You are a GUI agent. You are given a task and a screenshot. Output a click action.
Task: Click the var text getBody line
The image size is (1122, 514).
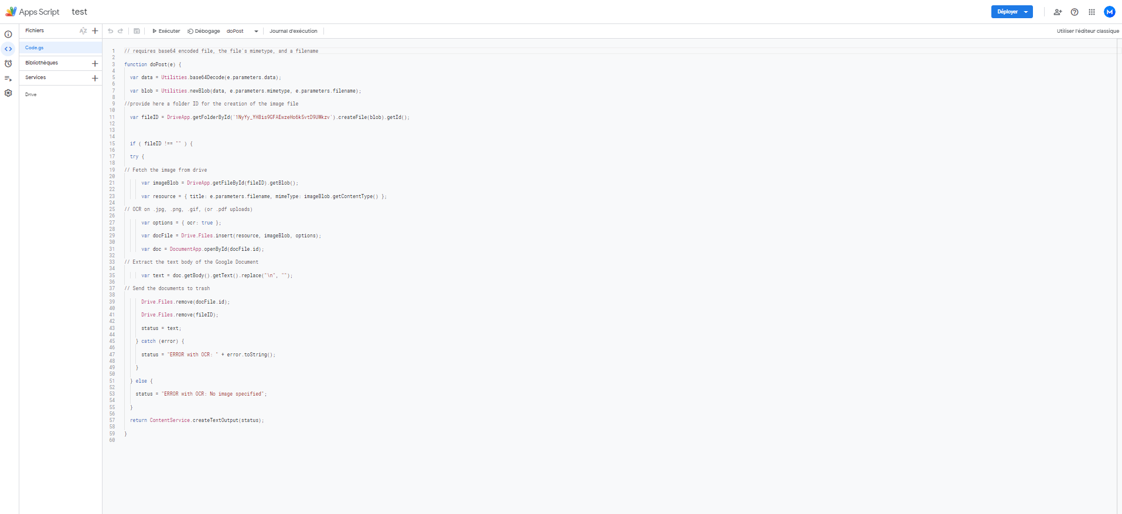pyautogui.click(x=217, y=275)
